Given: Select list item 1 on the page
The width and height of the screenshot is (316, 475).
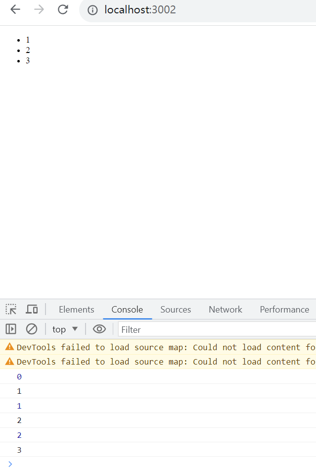Looking at the screenshot, I should pos(28,40).
